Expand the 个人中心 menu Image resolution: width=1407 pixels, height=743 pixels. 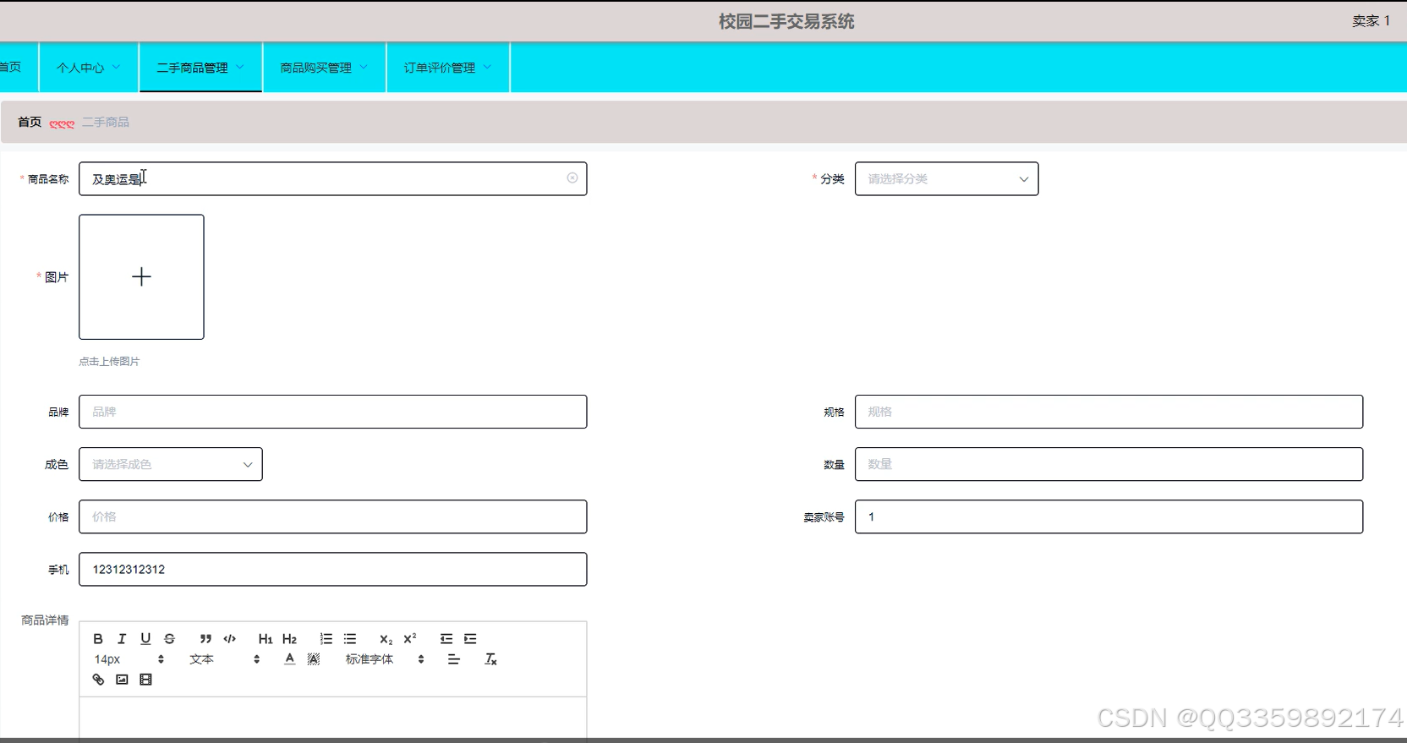[x=89, y=68]
